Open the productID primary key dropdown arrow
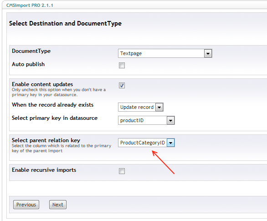 point(170,120)
